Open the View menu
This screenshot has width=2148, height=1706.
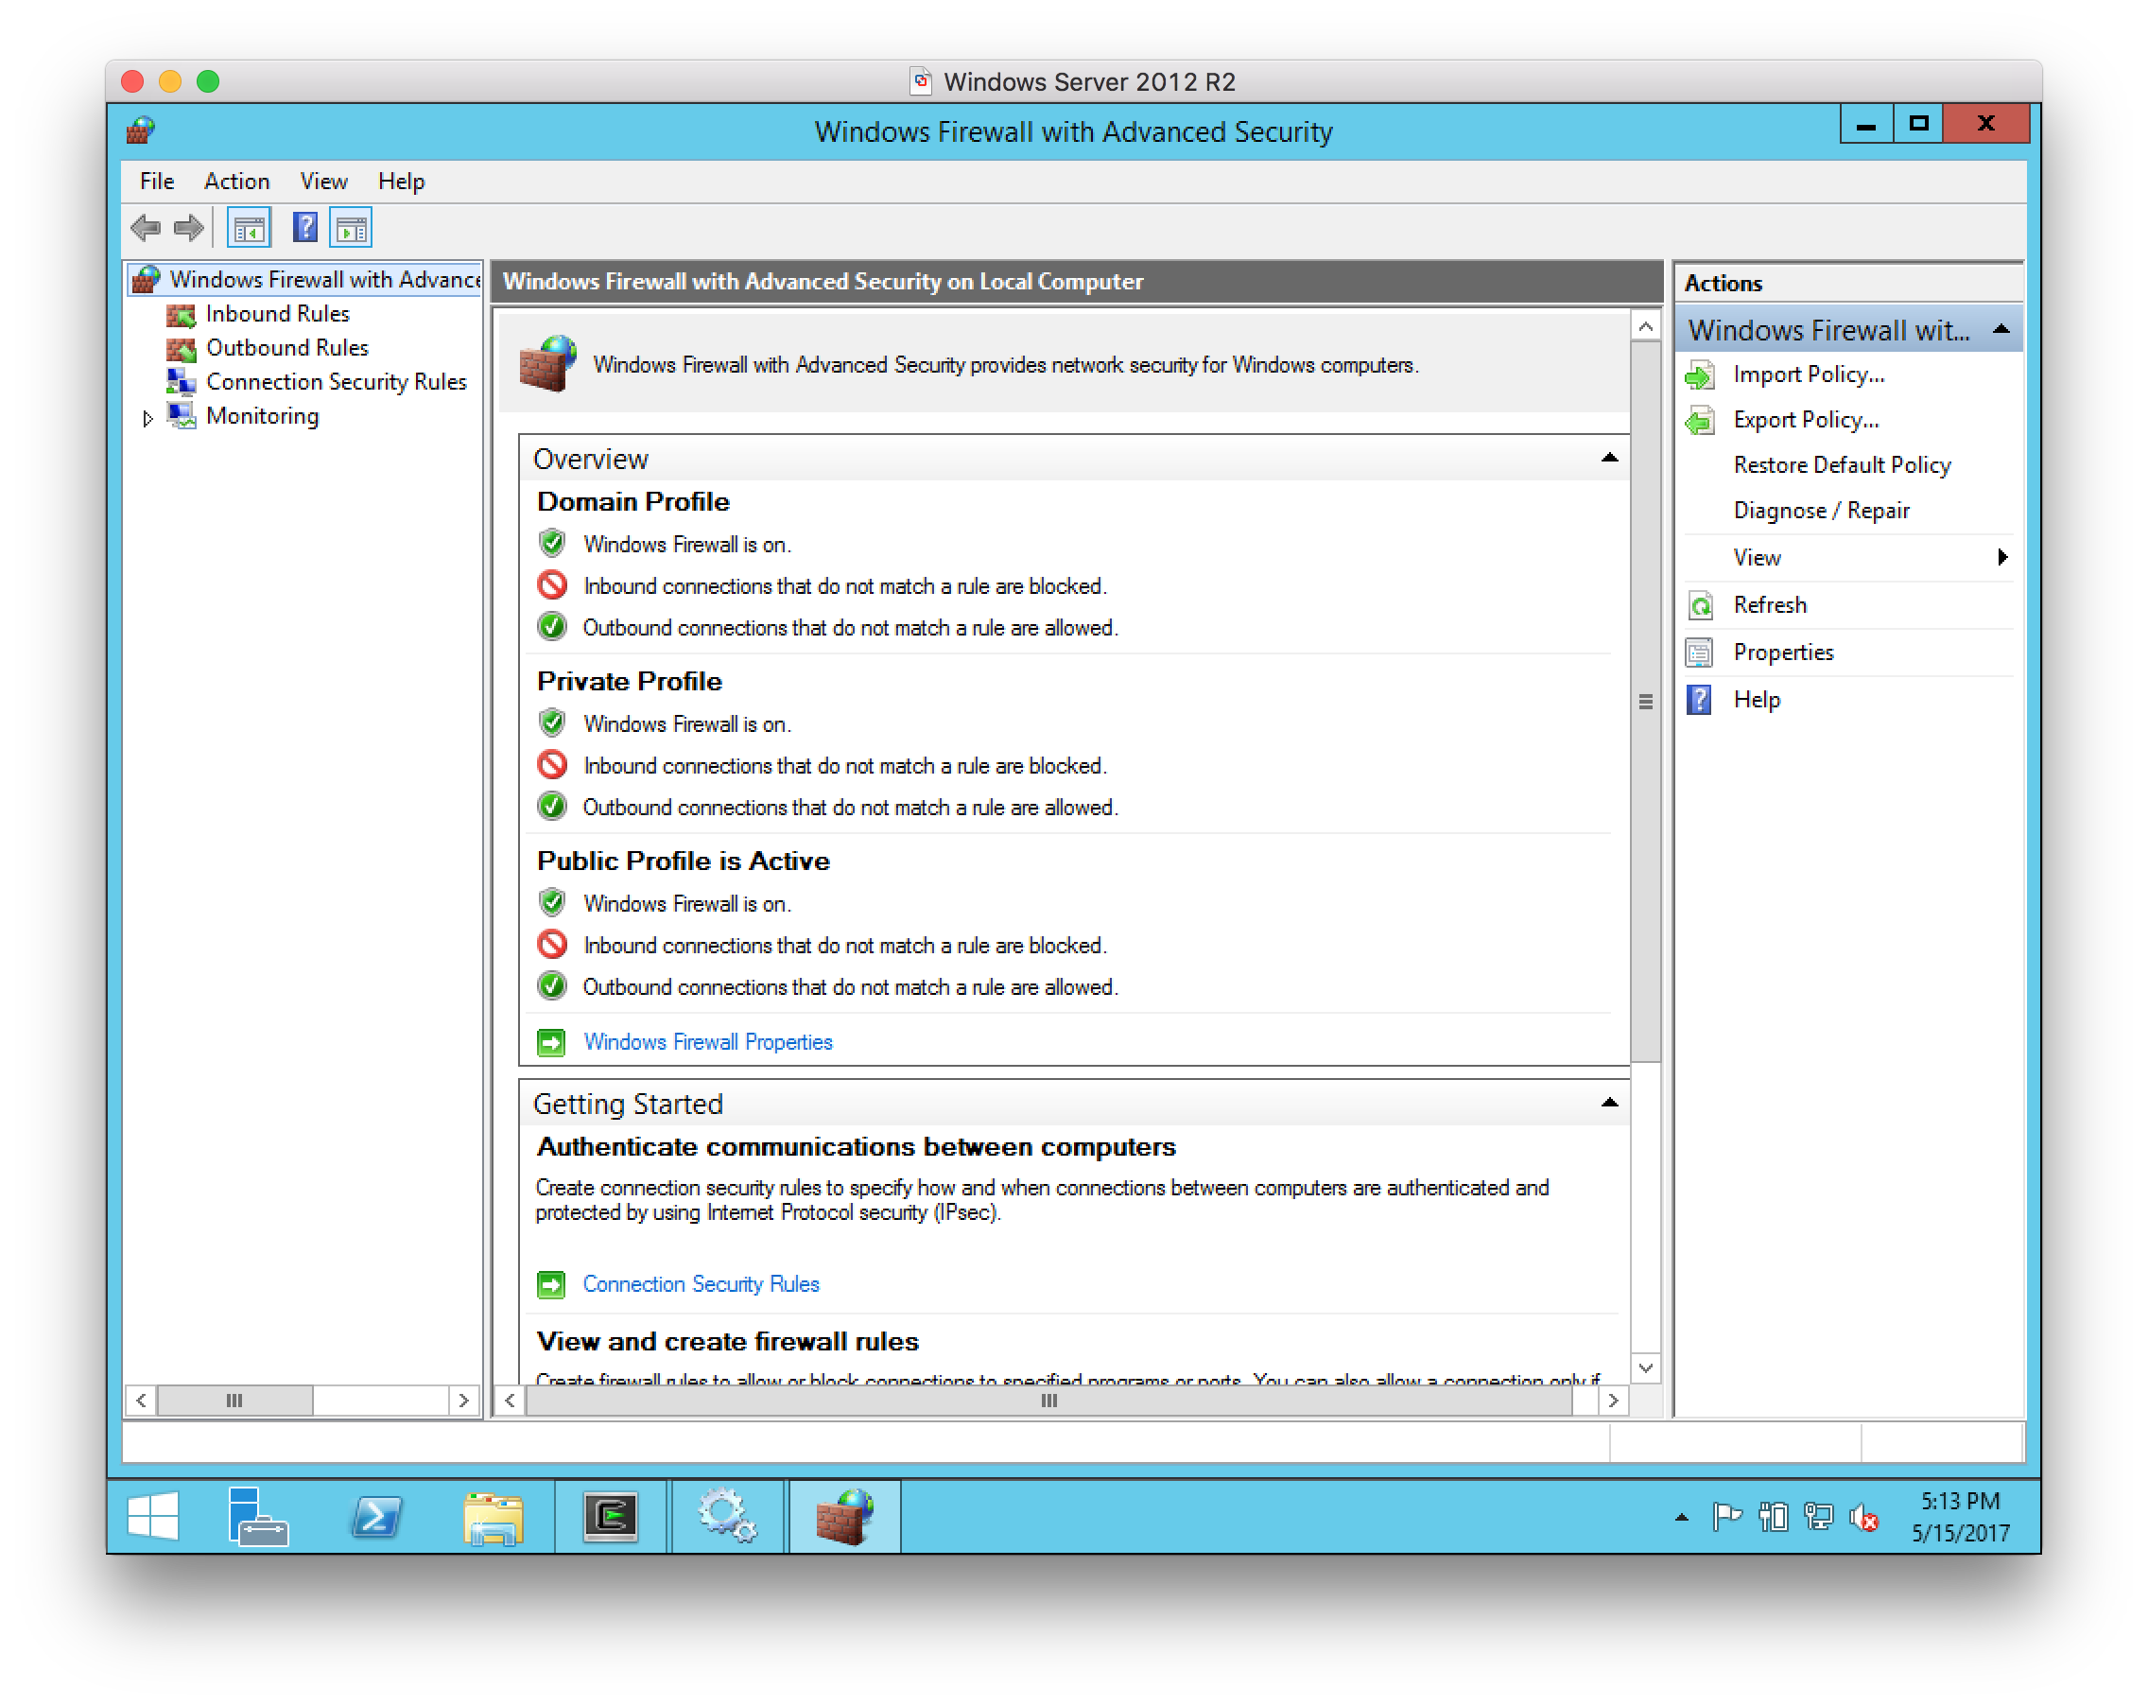323,182
